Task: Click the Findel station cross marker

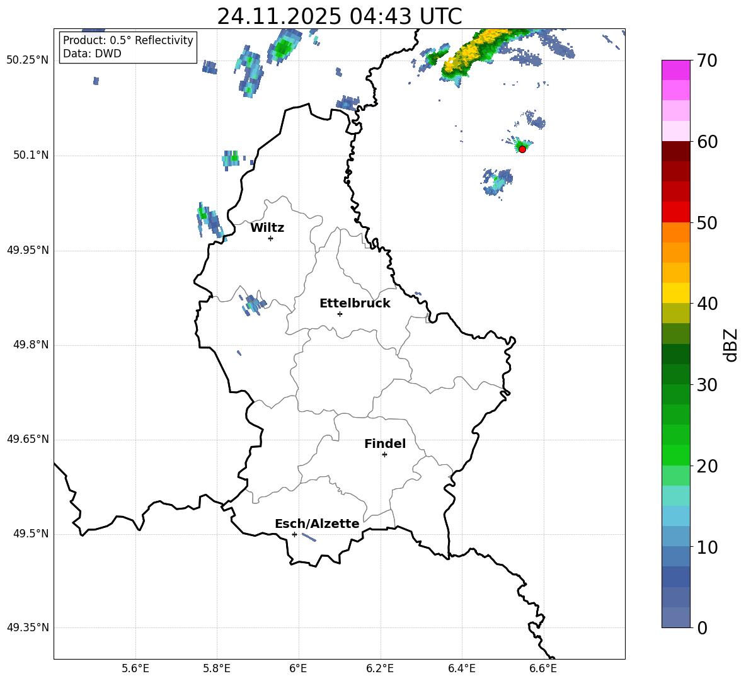Action: [x=384, y=454]
